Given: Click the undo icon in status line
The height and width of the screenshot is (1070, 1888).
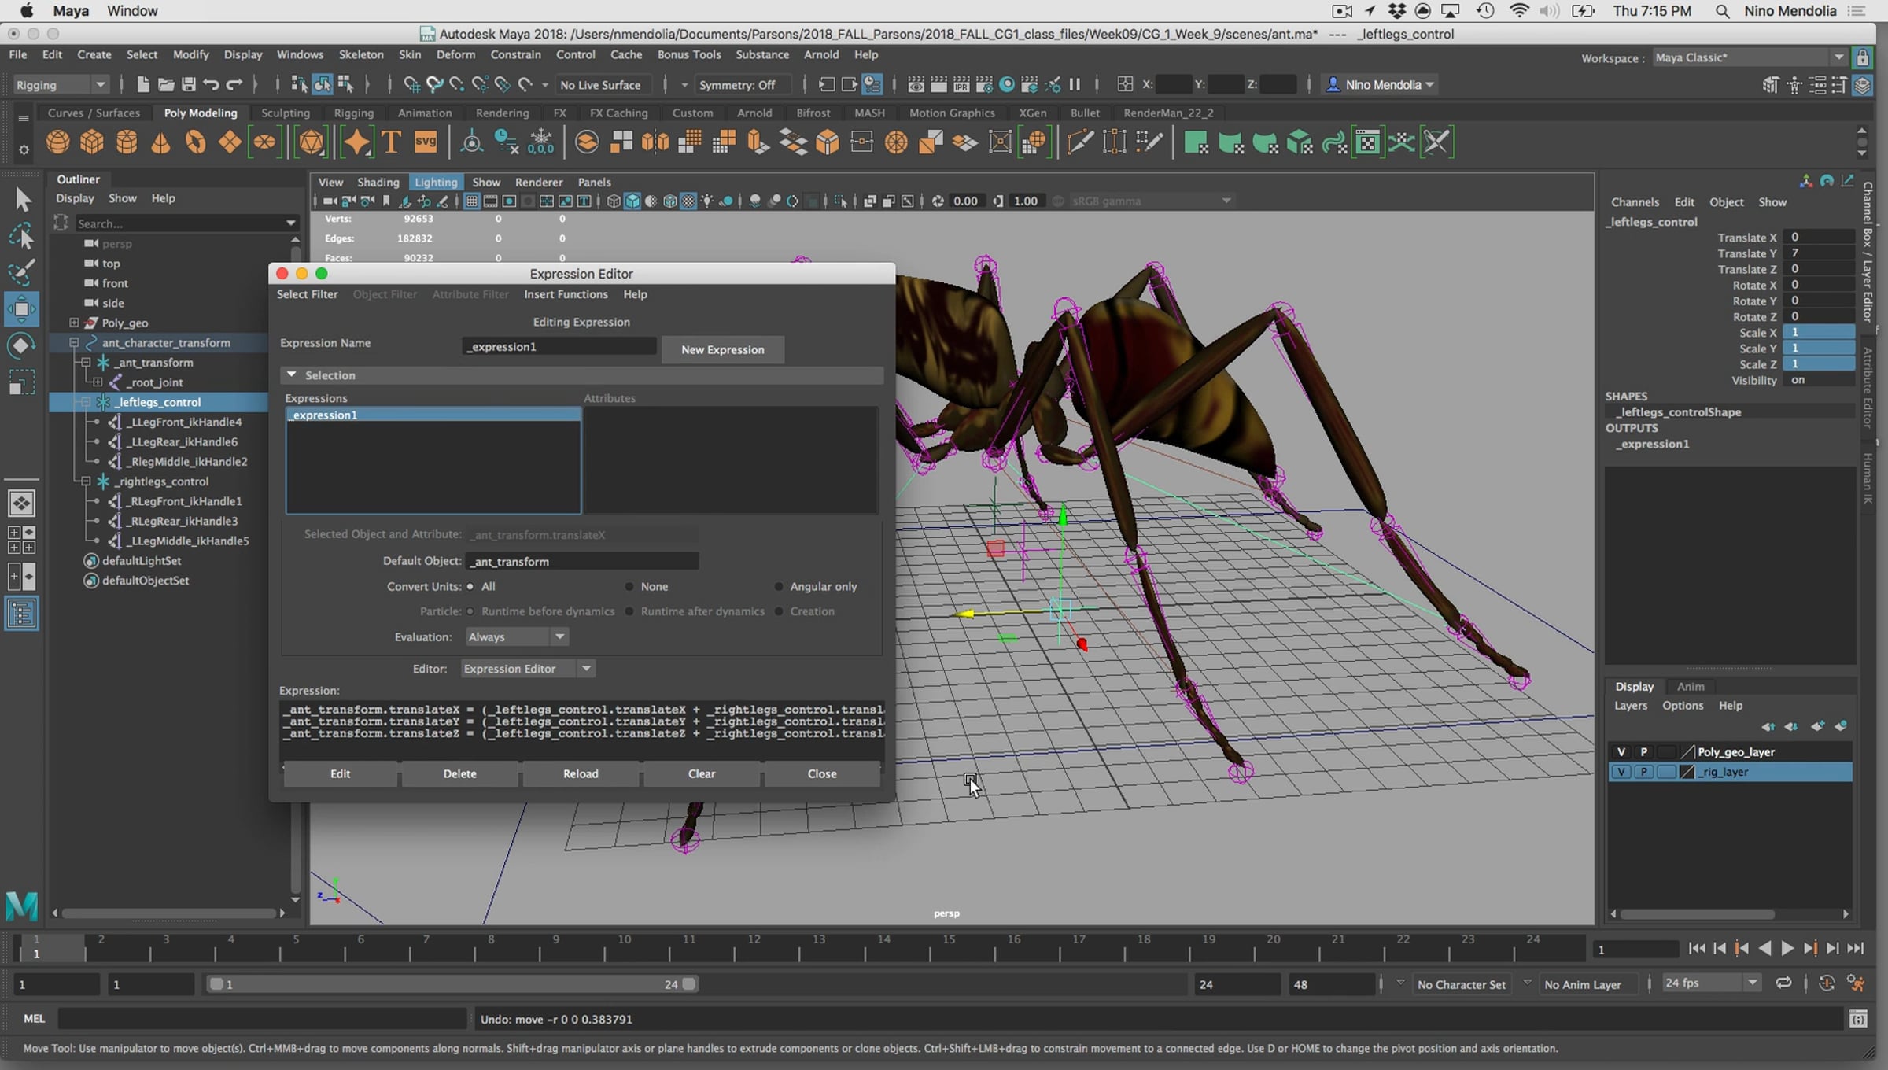Looking at the screenshot, I should (x=211, y=84).
